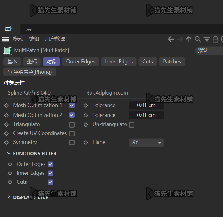The height and width of the screenshot is (217, 223).
Task: Click the filter icon in attributes toolbar
Action: 207,39
